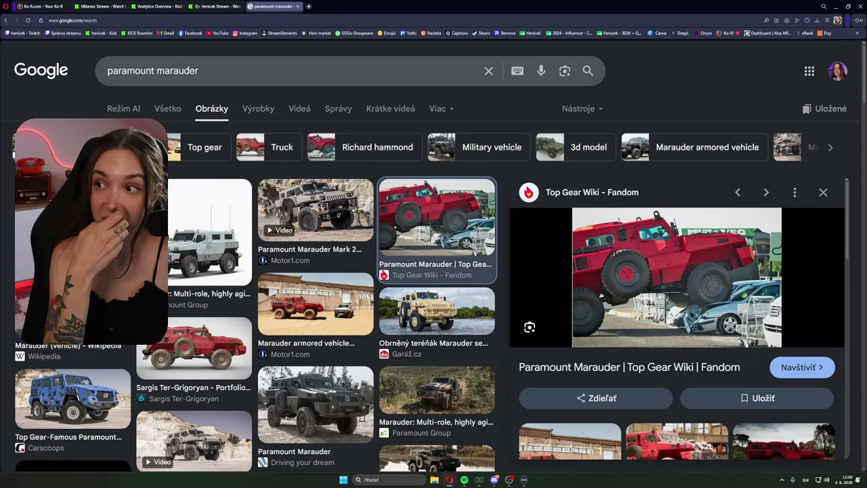Image resolution: width=867 pixels, height=488 pixels.
Task: Clear the search box with the X icon
Action: [x=488, y=71]
